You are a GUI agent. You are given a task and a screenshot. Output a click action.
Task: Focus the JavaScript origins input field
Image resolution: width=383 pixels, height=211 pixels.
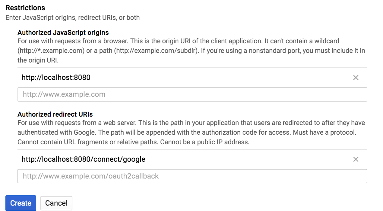point(192,94)
